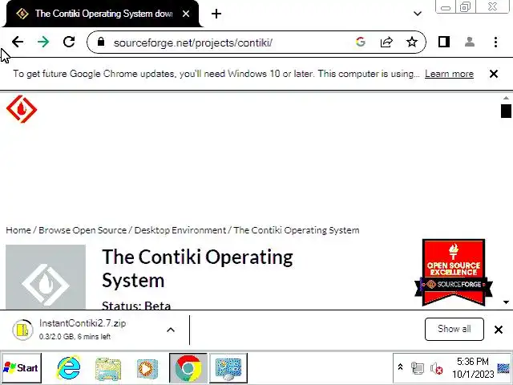
Task: Click the Open Source Excellence badge
Action: click(454, 273)
